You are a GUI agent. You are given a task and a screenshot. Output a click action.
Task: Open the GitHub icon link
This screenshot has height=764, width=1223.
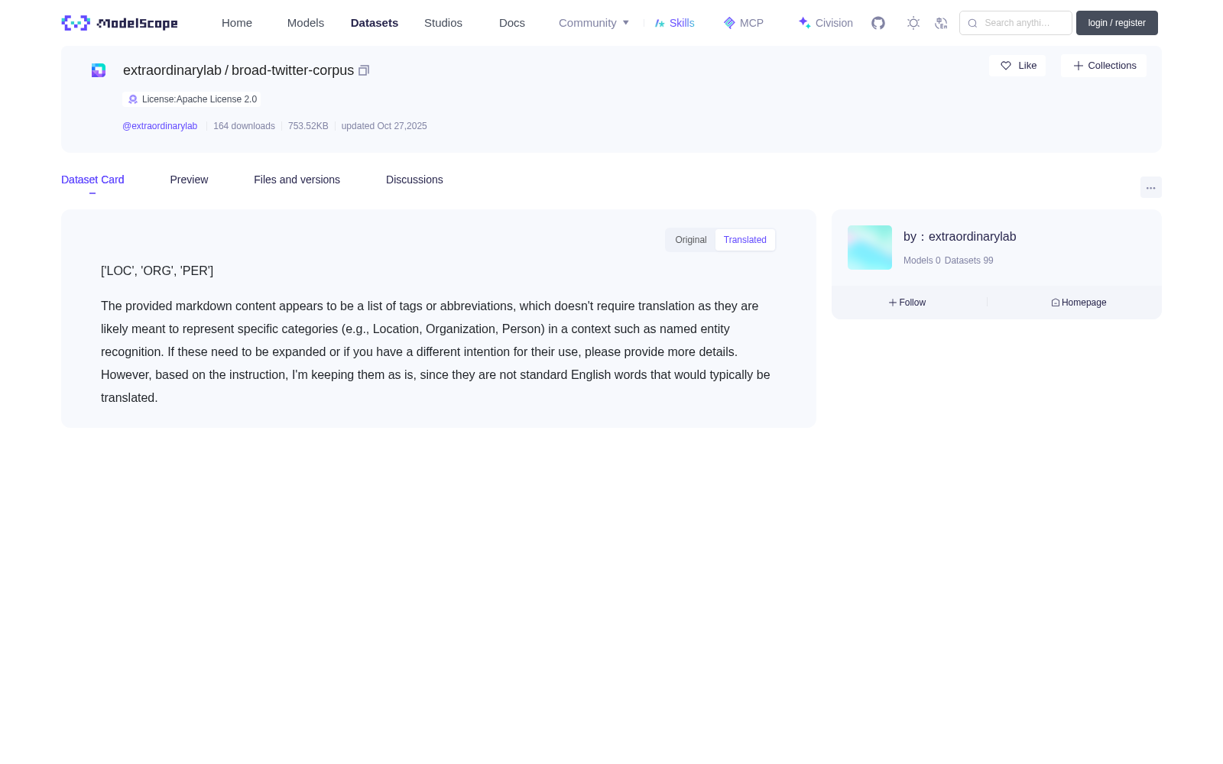[x=878, y=23]
